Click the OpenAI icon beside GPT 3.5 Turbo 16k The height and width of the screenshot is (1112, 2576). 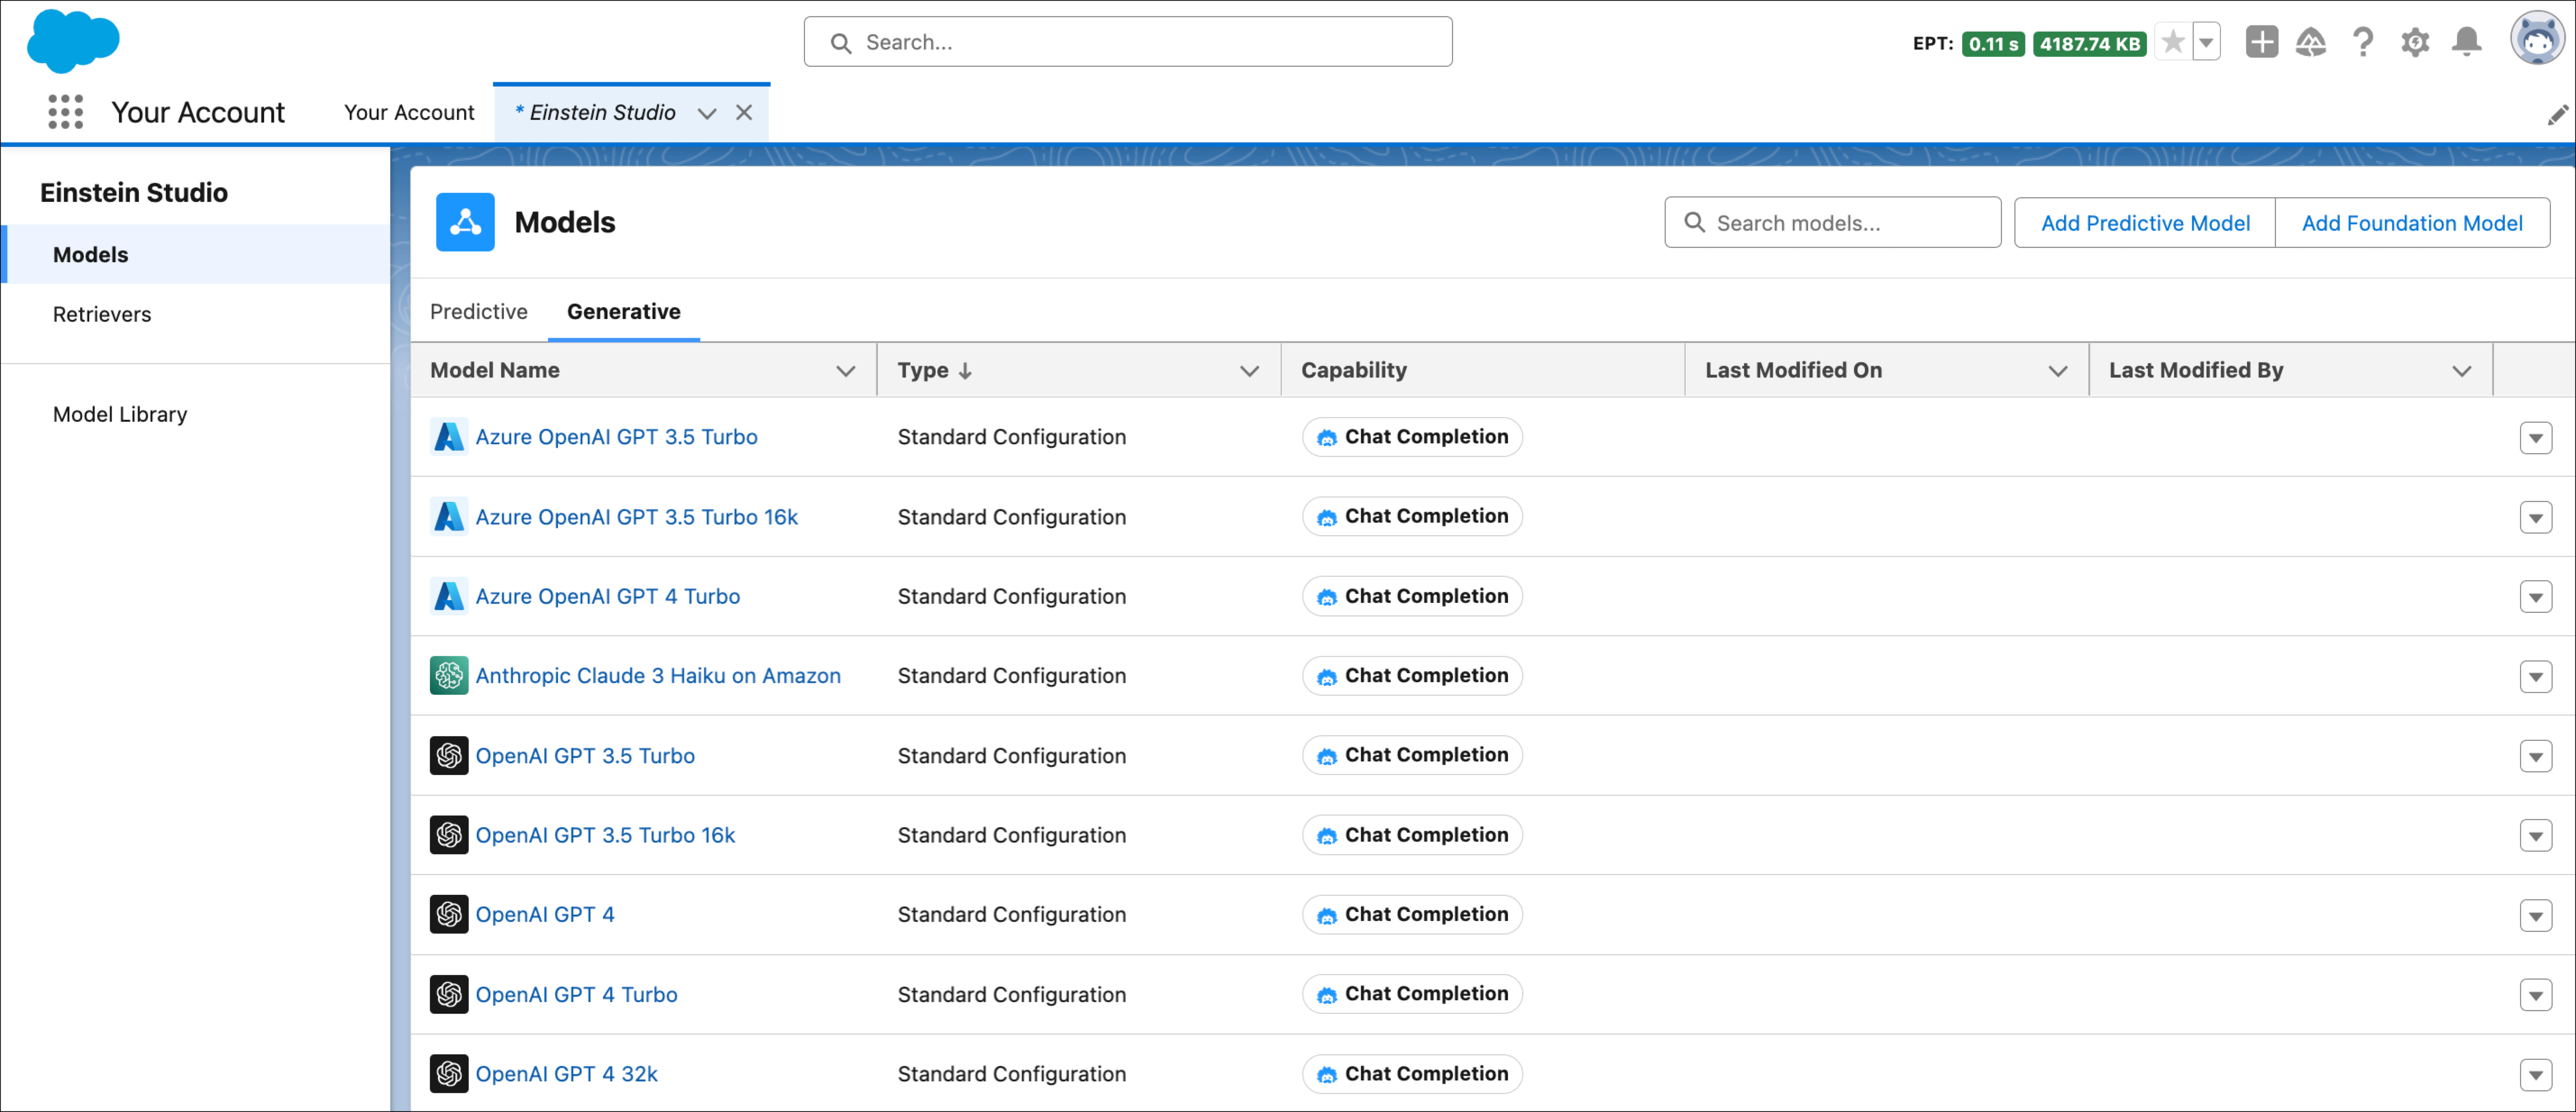pyautogui.click(x=449, y=835)
